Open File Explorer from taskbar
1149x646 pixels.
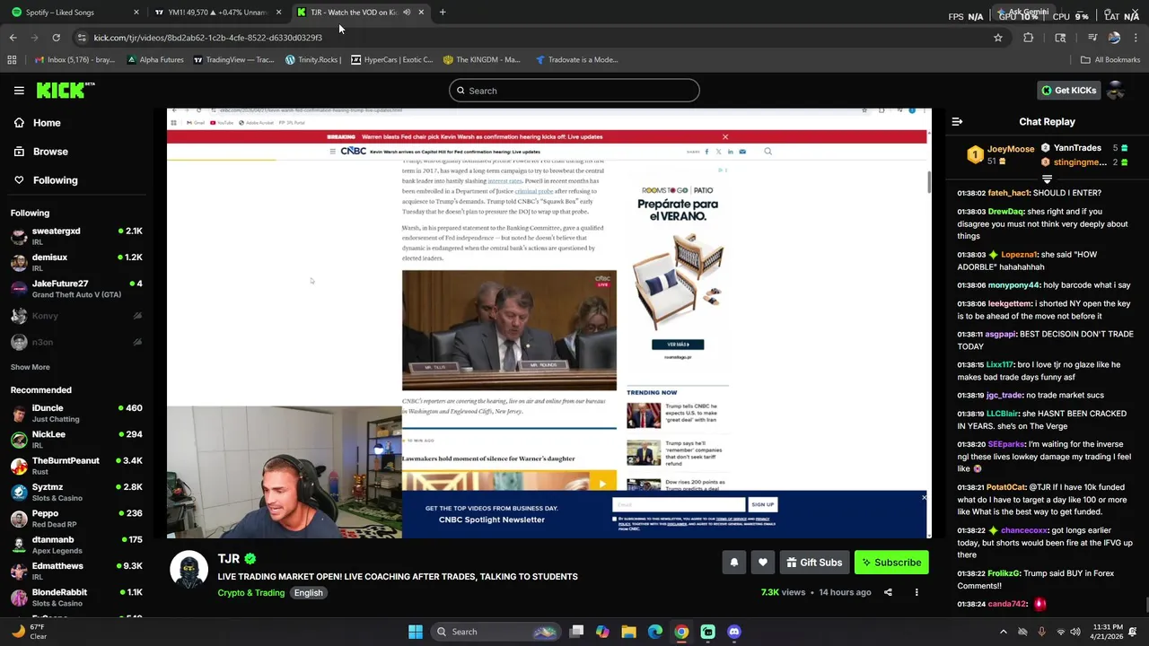click(628, 632)
